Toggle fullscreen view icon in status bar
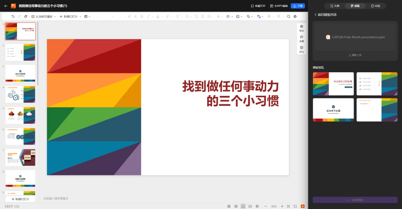This screenshot has width=402, height=209. tap(295, 206)
